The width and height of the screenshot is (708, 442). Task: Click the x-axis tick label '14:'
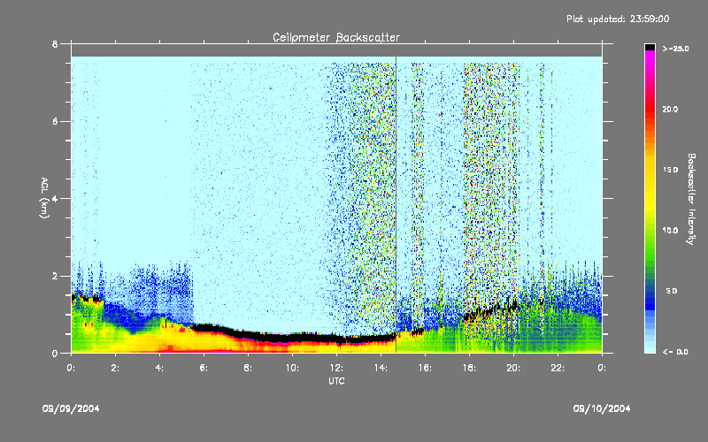click(x=381, y=368)
